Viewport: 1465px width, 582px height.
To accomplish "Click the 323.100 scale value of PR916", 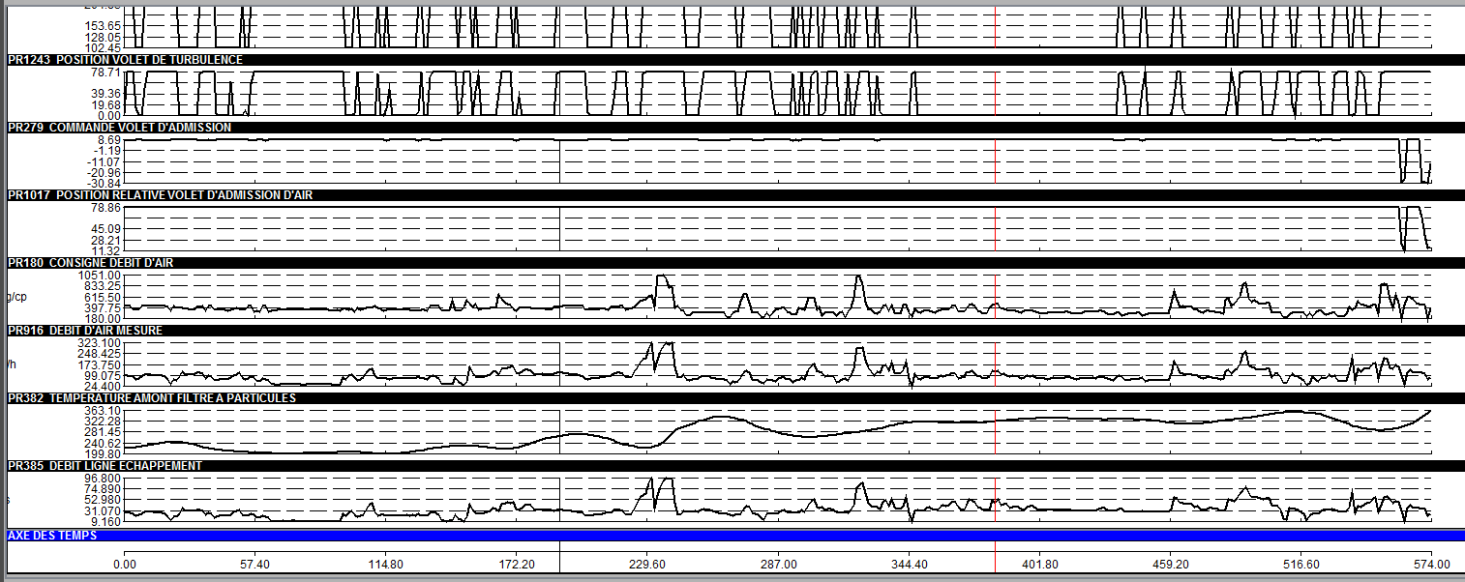I will [x=101, y=343].
